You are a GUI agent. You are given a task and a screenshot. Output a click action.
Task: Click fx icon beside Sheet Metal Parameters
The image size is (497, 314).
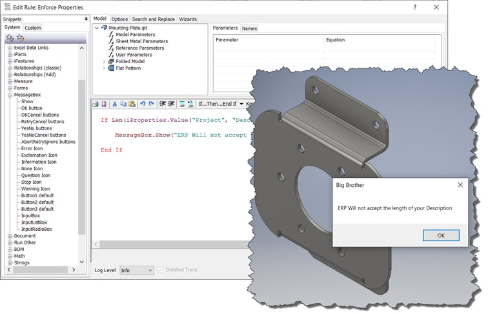tap(111, 41)
